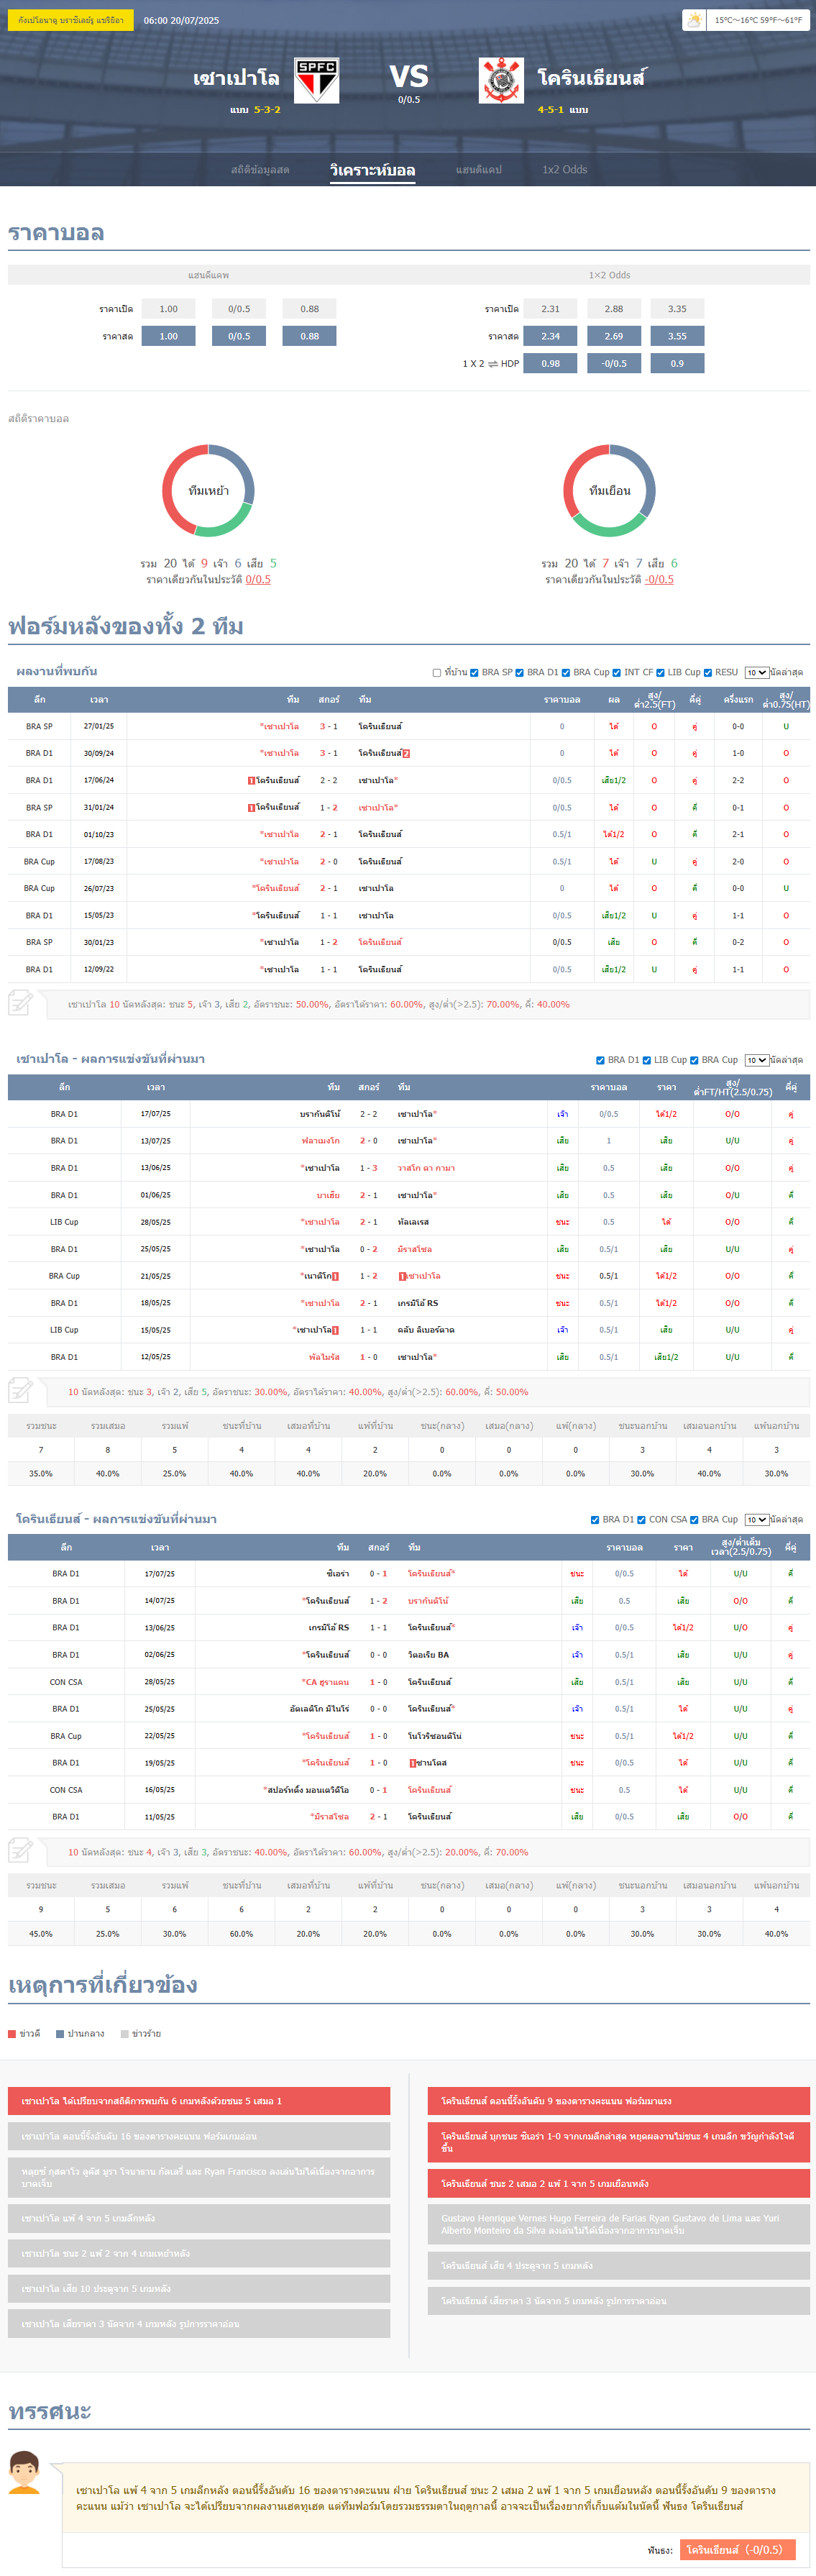Uncheck BRA Cup in head-to-head filter
This screenshot has width=816, height=2576.
(x=566, y=673)
